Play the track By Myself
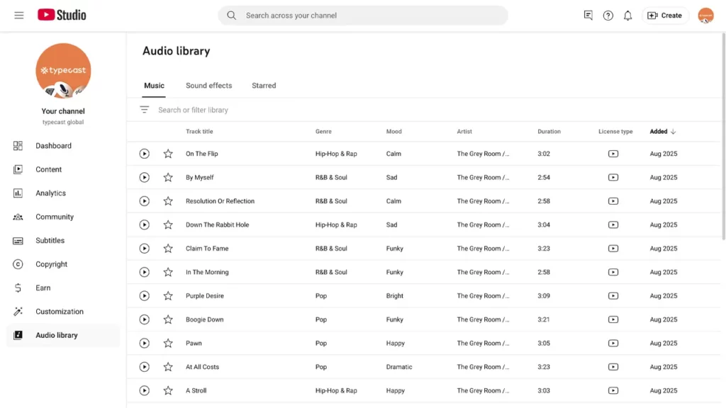726x408 pixels. [x=145, y=177]
